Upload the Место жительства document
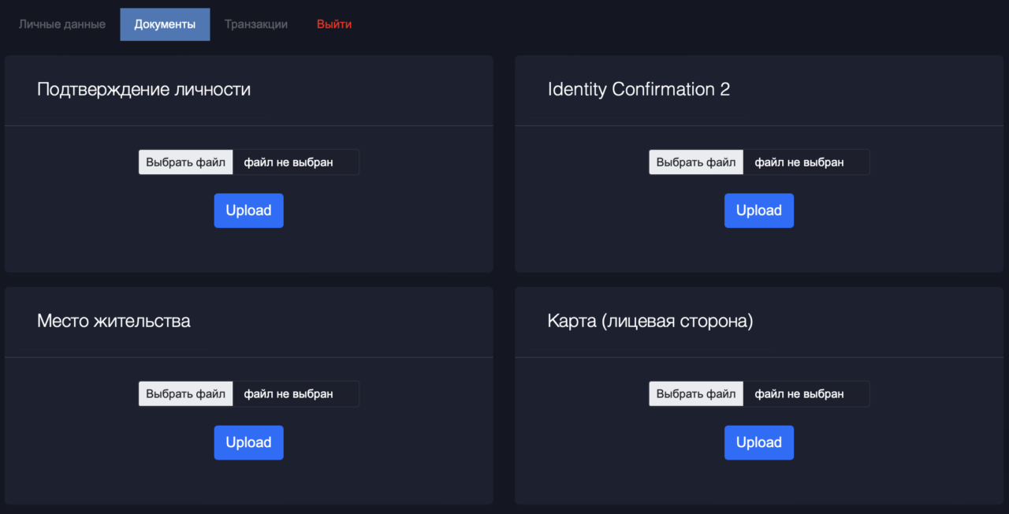The image size is (1009, 514). (248, 442)
